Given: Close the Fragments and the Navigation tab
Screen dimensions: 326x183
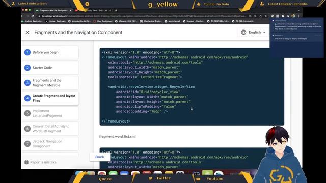Looking at the screenshot, I should click(70, 10).
